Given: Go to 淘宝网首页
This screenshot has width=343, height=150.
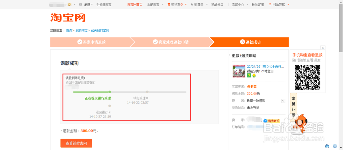Looking at the screenshot, I should [x=135, y=4].
